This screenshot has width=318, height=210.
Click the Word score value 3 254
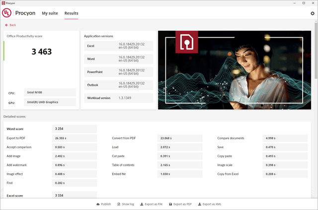75,129
